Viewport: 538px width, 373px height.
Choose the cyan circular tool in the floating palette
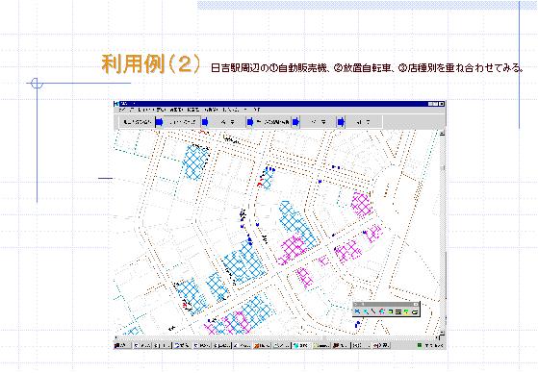click(382, 311)
